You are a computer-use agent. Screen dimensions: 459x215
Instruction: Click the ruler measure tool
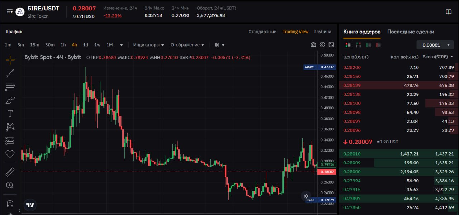tap(10, 172)
